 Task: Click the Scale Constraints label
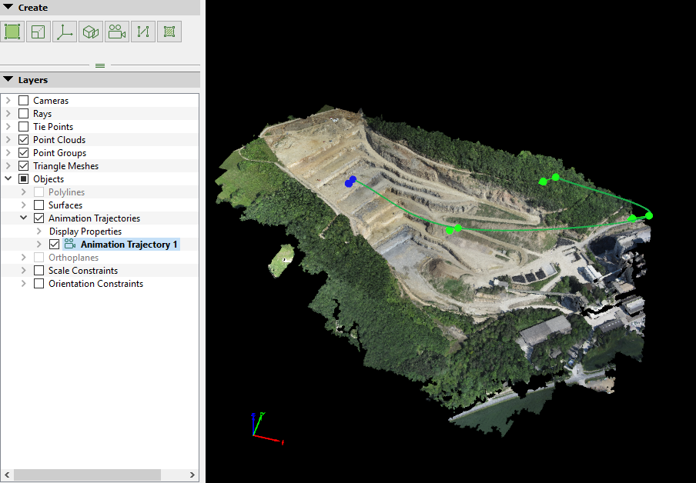click(83, 271)
